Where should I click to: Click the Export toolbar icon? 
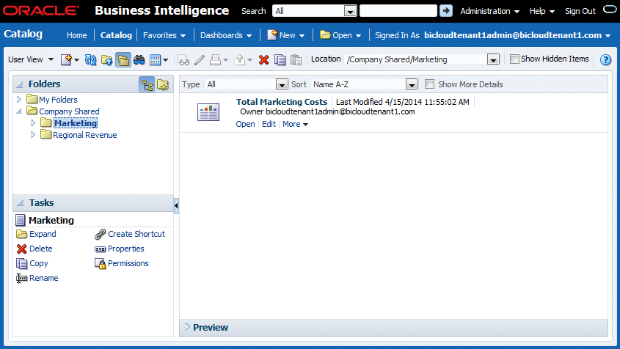(x=240, y=59)
